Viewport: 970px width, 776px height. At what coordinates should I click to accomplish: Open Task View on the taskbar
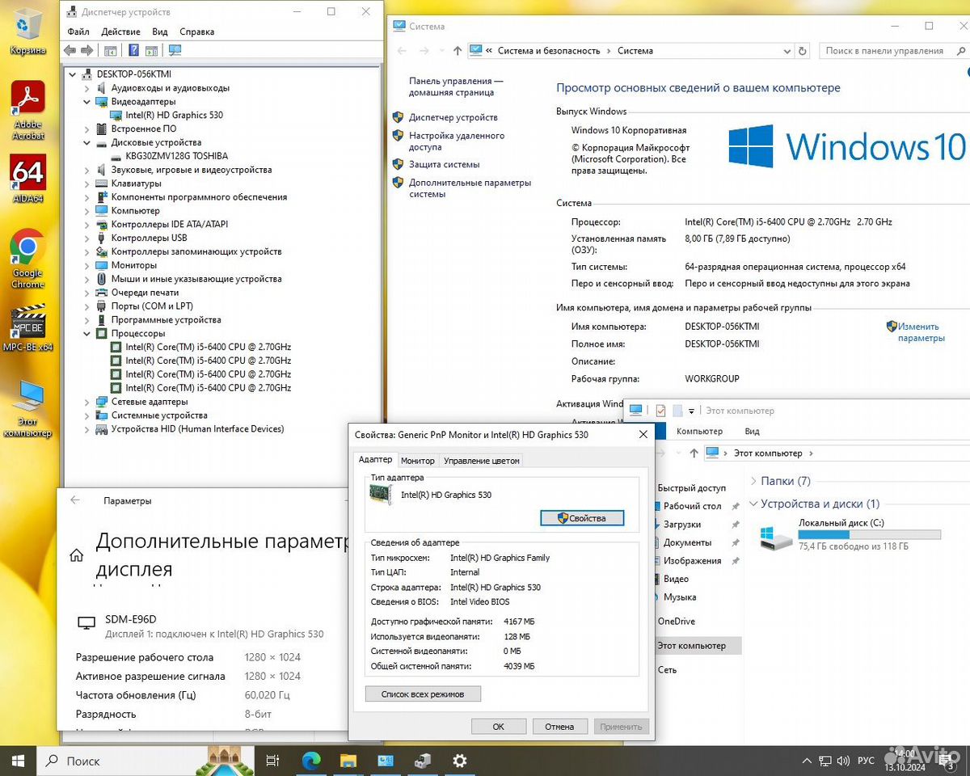(273, 761)
